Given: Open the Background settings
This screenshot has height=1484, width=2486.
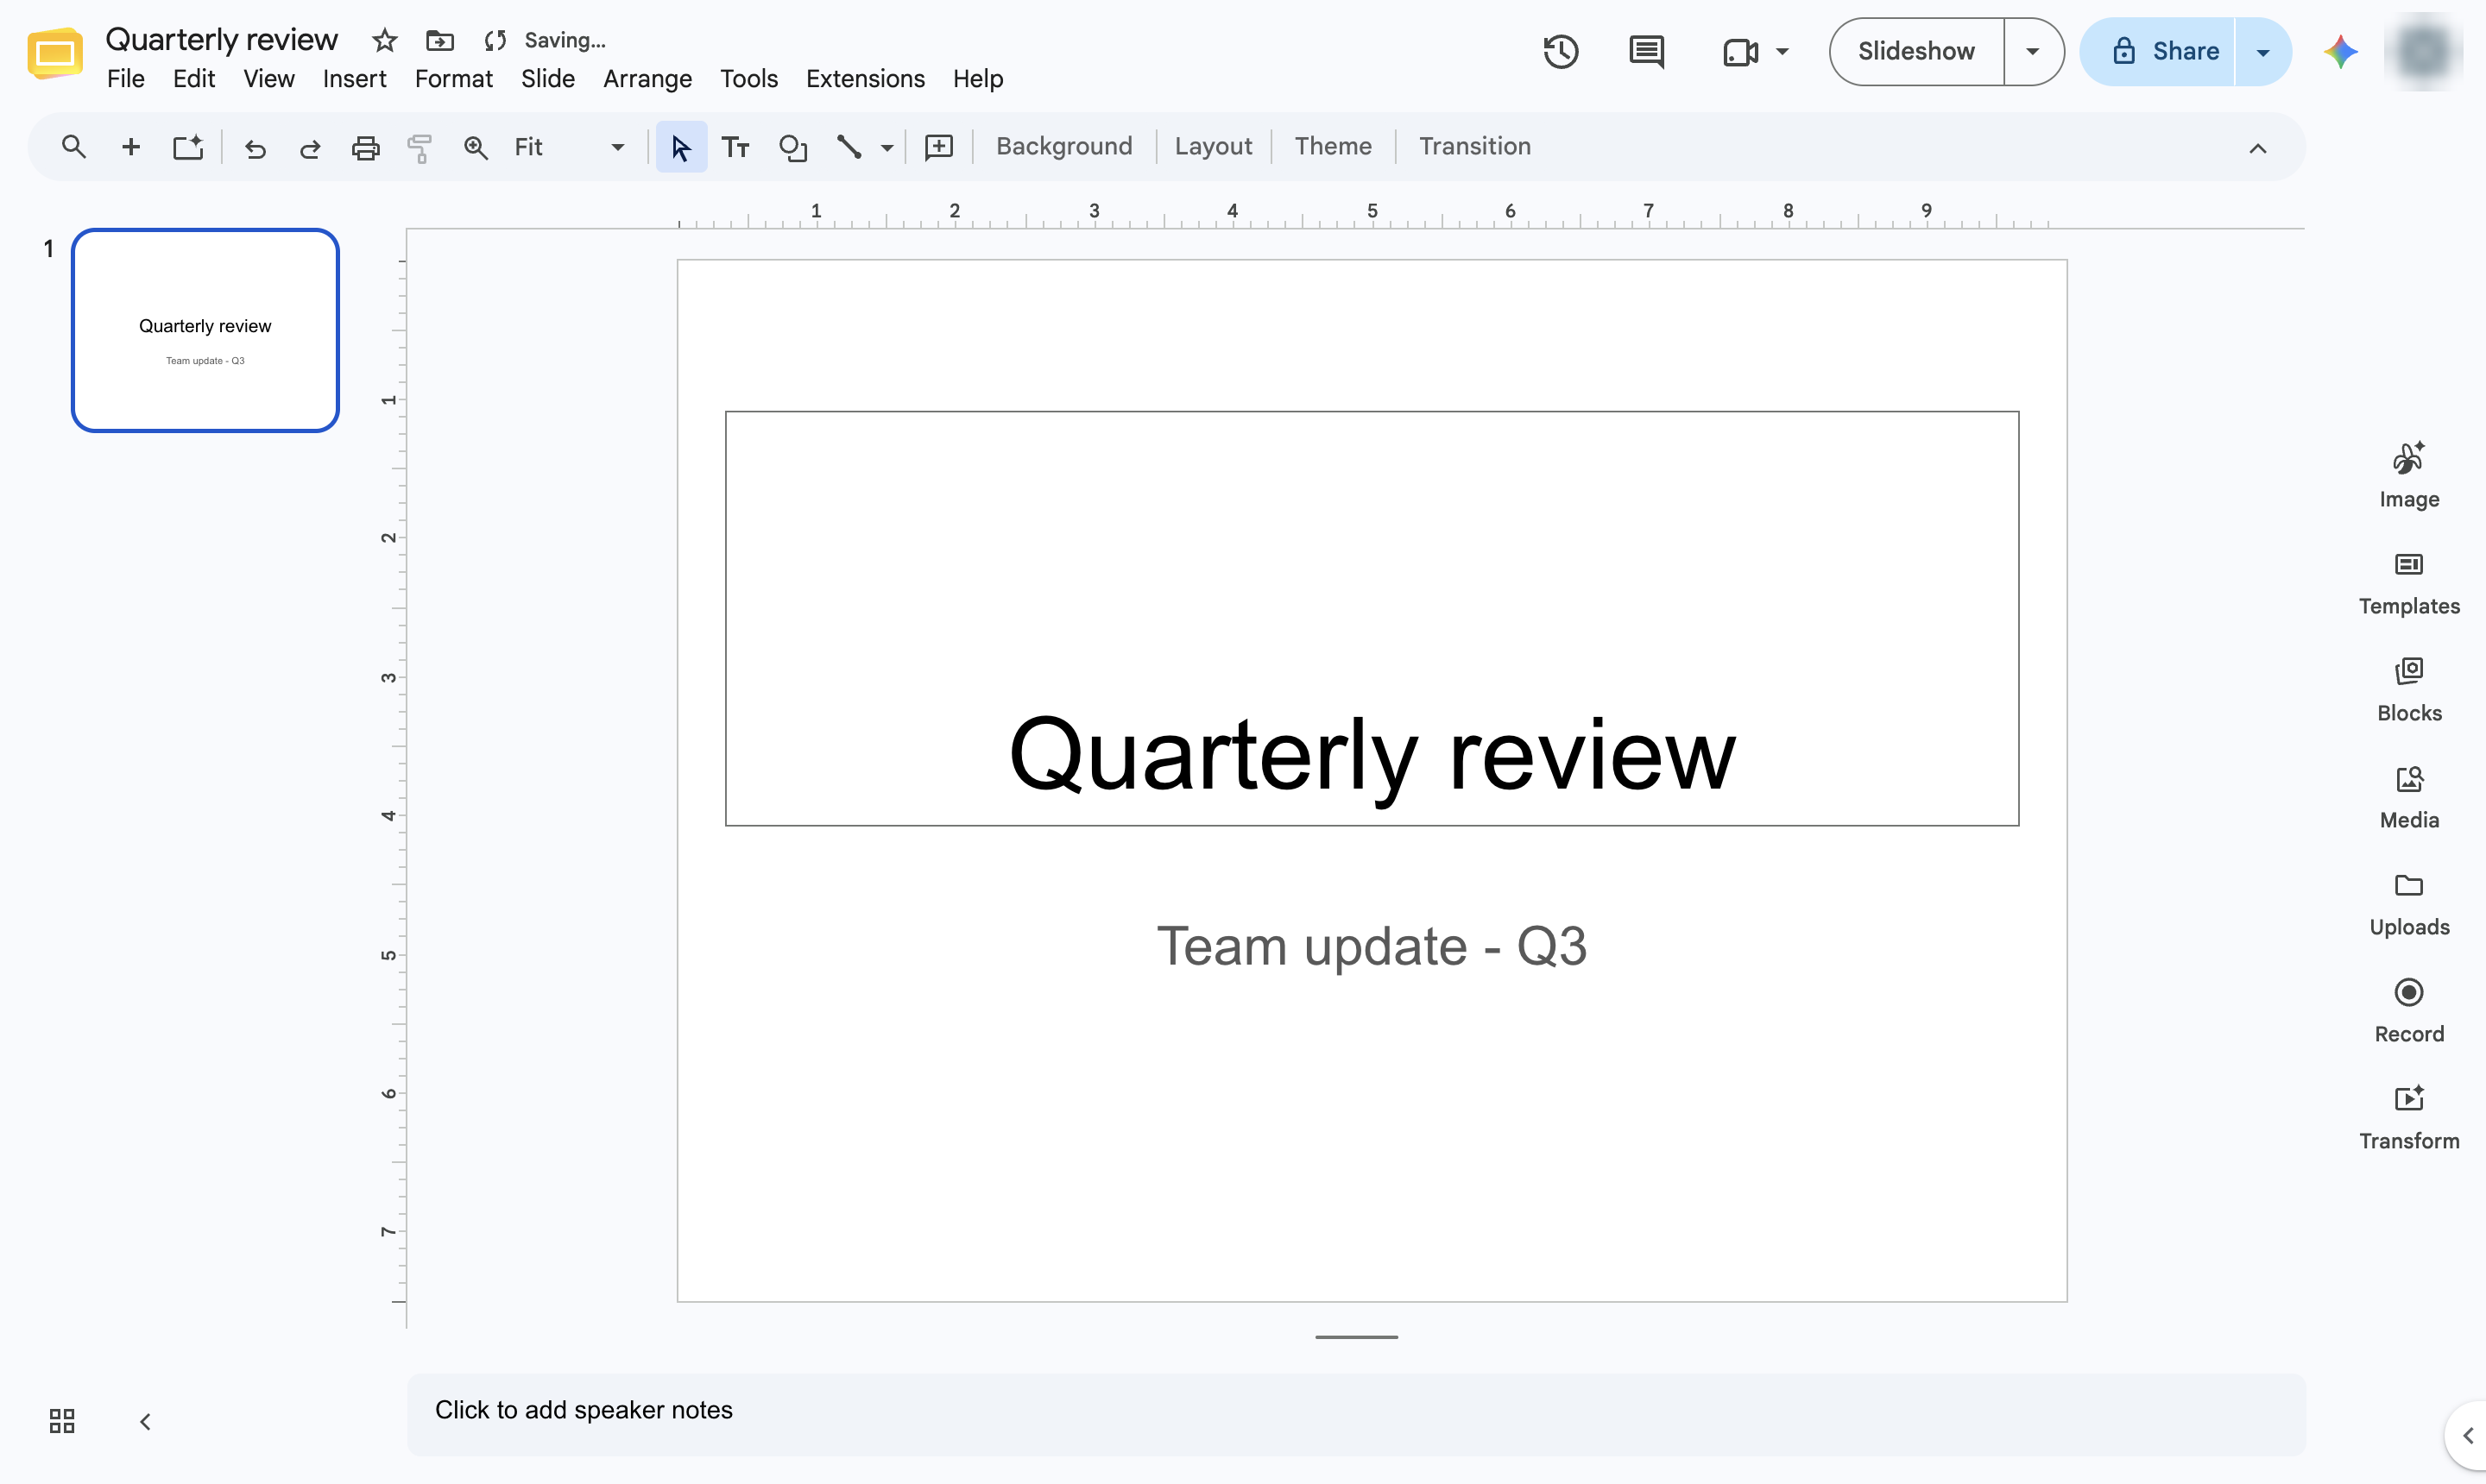Looking at the screenshot, I should click(1063, 147).
